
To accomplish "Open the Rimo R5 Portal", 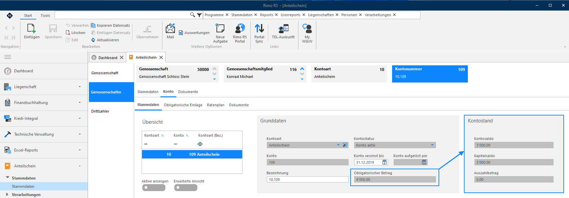I will coord(240,28).
